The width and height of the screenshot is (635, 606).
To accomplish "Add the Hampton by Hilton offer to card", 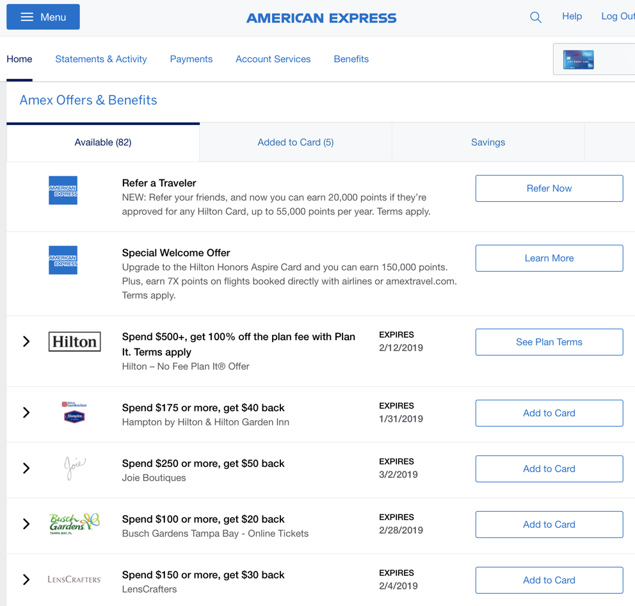I will [549, 413].
